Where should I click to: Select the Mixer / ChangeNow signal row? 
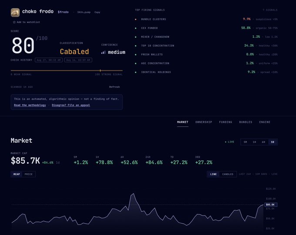click(206, 37)
